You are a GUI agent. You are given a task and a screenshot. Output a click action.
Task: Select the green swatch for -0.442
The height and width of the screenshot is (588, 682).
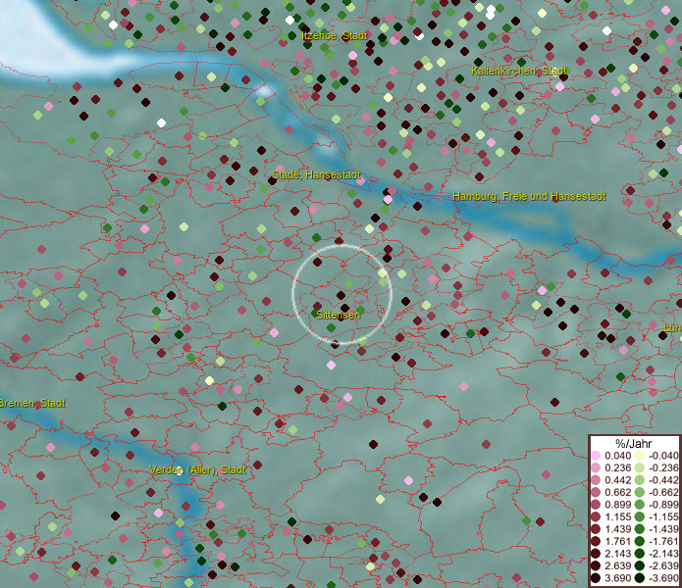pyautogui.click(x=640, y=480)
